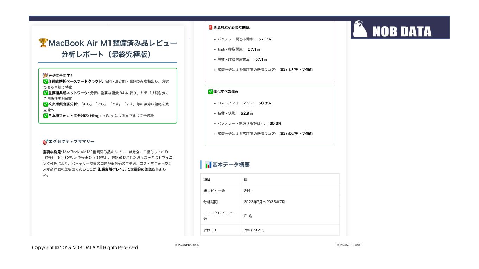
Task: Click the 評価1.0 table cell
Action: click(x=221, y=230)
